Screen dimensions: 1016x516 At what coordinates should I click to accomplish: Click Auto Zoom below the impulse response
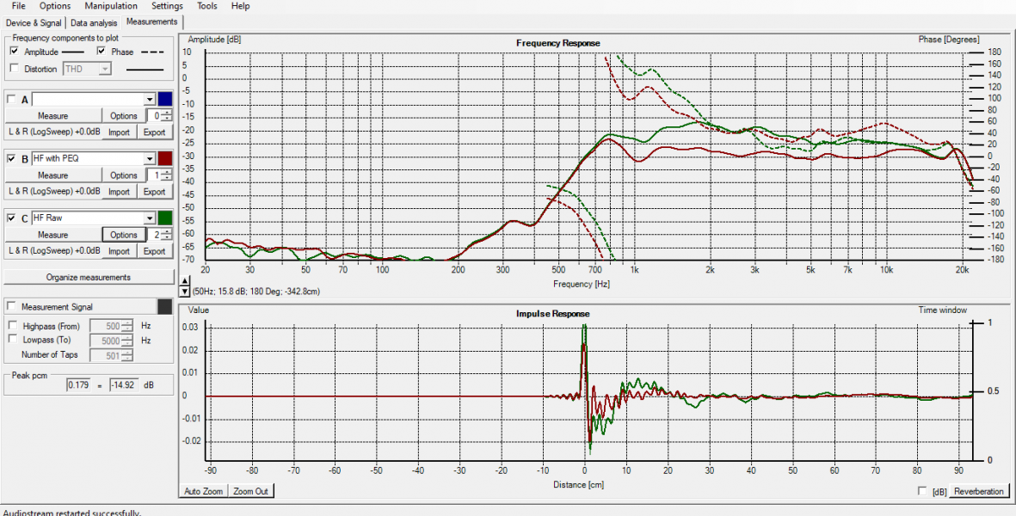click(x=201, y=491)
